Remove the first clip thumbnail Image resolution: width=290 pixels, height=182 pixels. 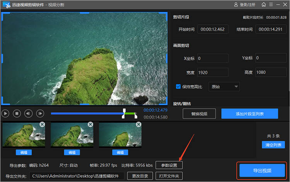click(x=42, y=124)
